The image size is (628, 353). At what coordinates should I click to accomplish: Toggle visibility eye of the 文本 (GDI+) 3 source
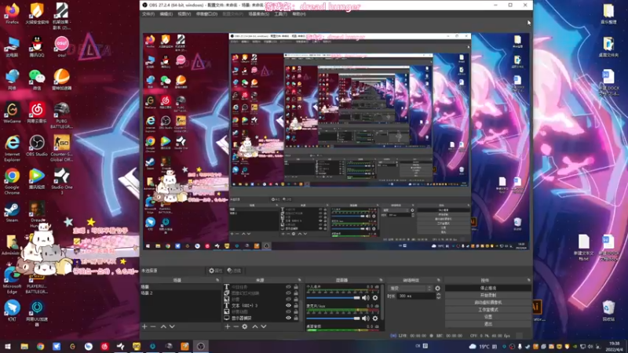pyautogui.click(x=288, y=305)
